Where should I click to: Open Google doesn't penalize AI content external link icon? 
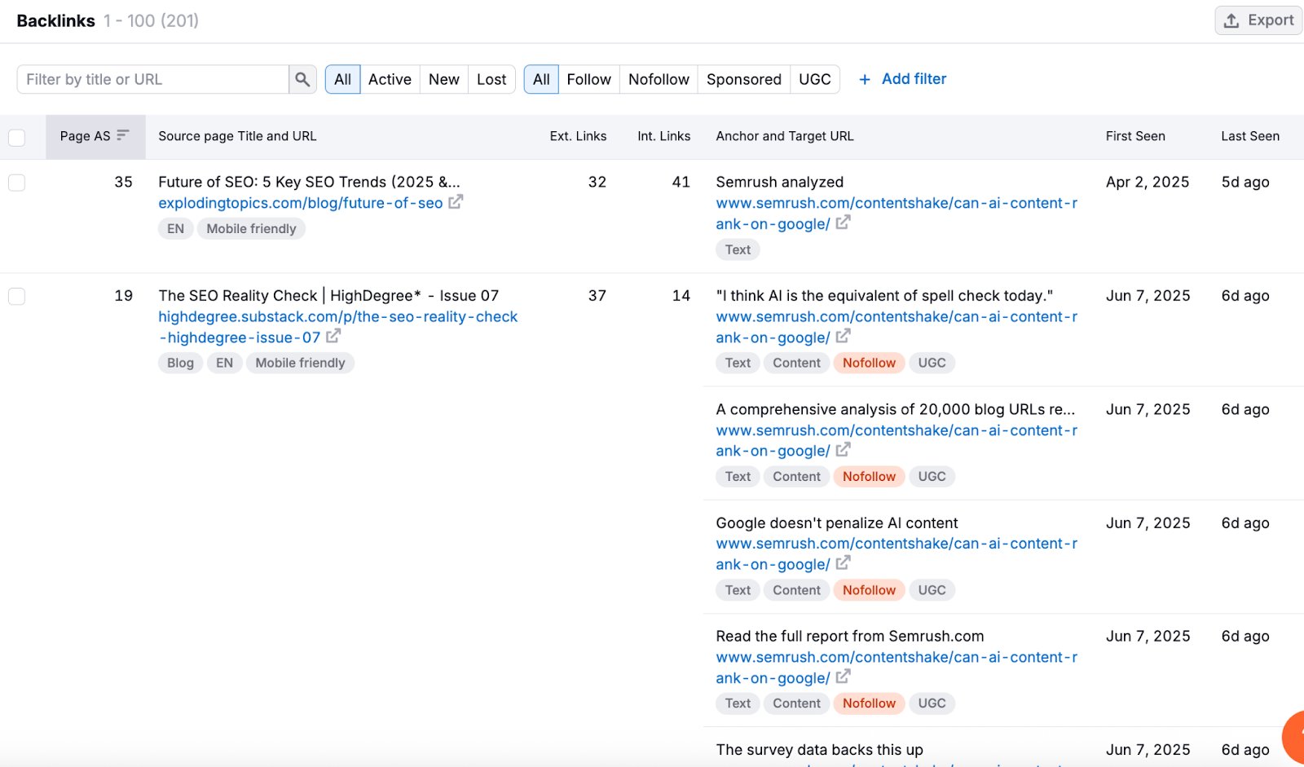[844, 563]
